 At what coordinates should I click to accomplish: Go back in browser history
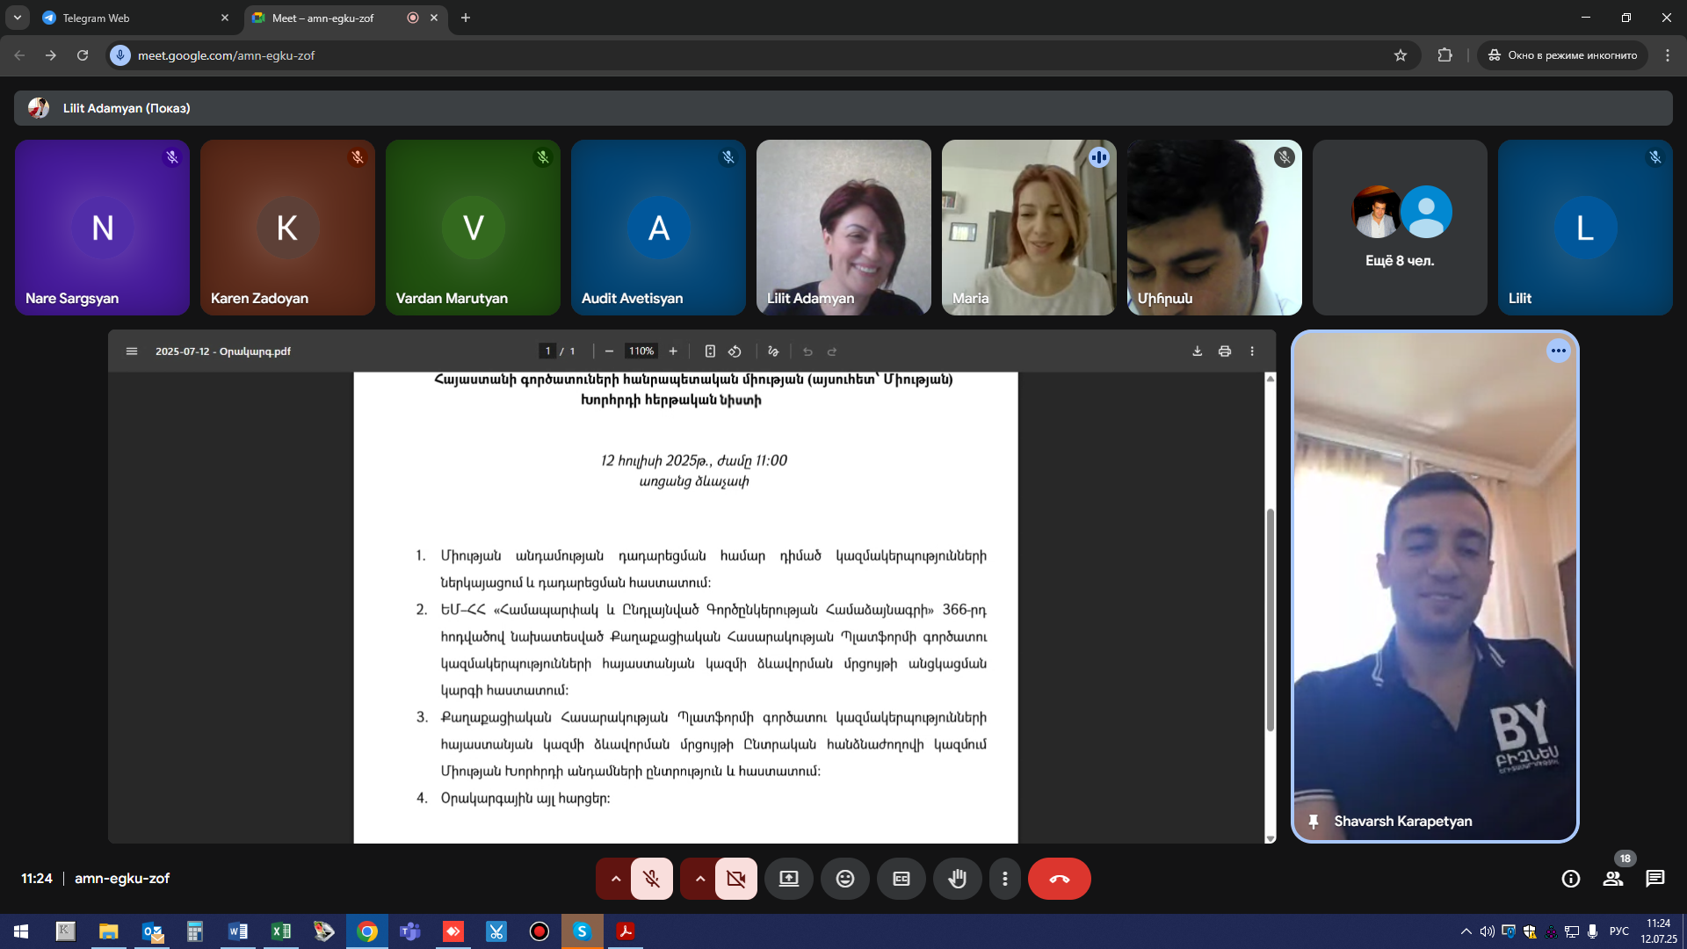point(19,55)
